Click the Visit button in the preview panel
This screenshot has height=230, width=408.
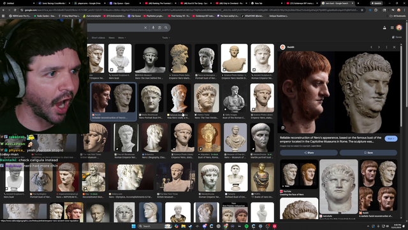click(391, 139)
